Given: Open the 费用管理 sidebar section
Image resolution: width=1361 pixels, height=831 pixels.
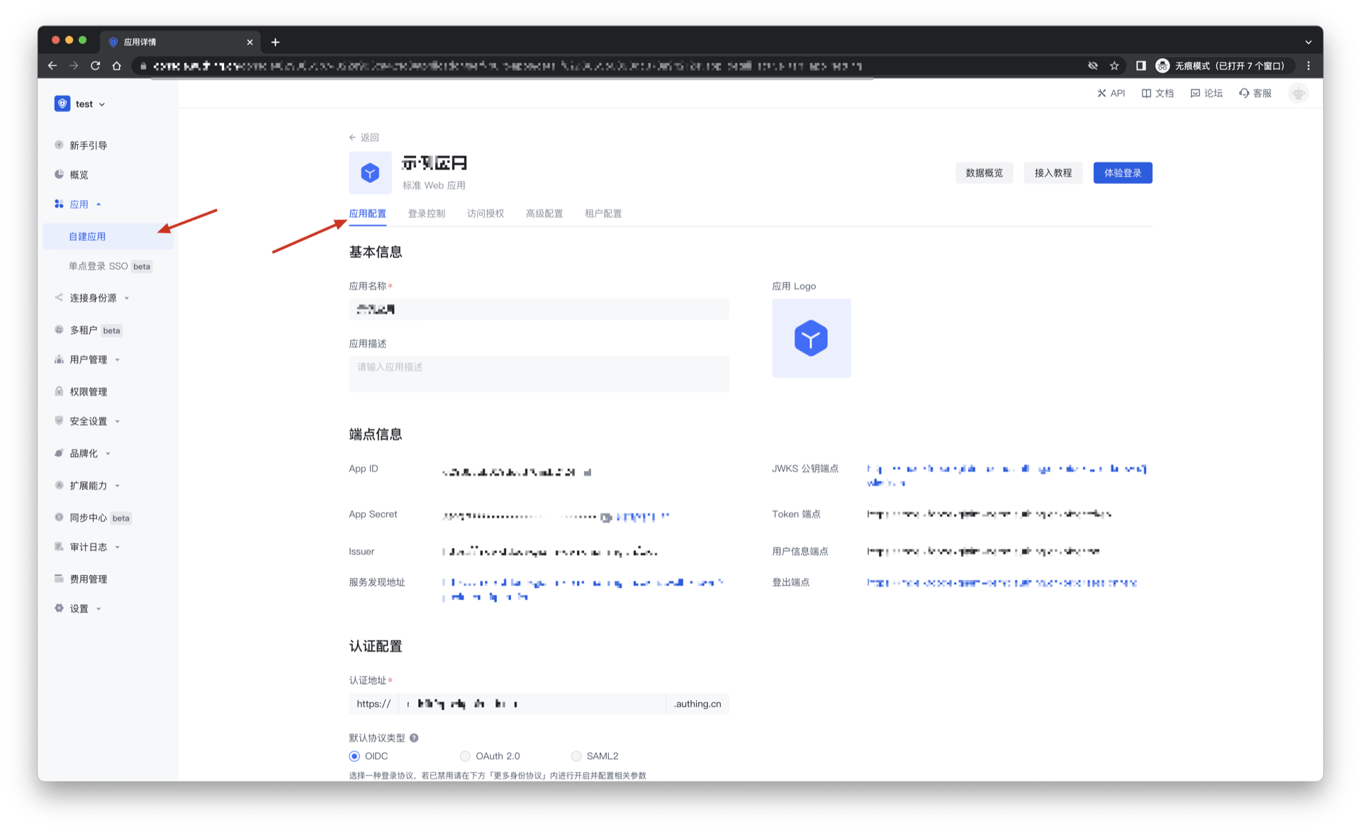Looking at the screenshot, I should coord(88,578).
